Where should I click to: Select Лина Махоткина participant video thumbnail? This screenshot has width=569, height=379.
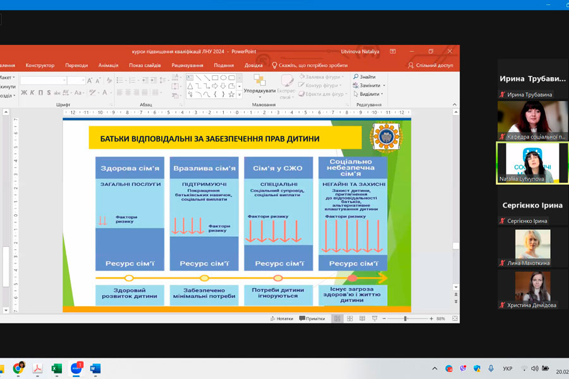(532, 245)
